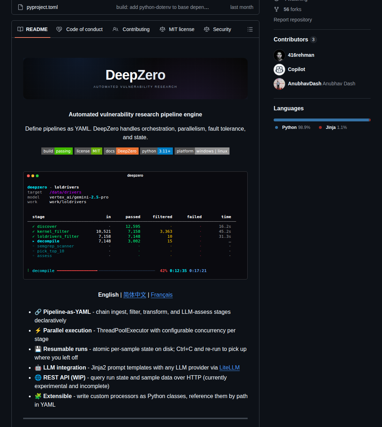The width and height of the screenshot is (382, 427).
Task: Click the Python 98.9% language link
Action: point(296,127)
